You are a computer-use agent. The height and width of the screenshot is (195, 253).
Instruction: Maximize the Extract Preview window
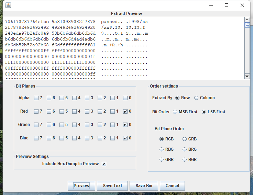[x=227, y=5]
